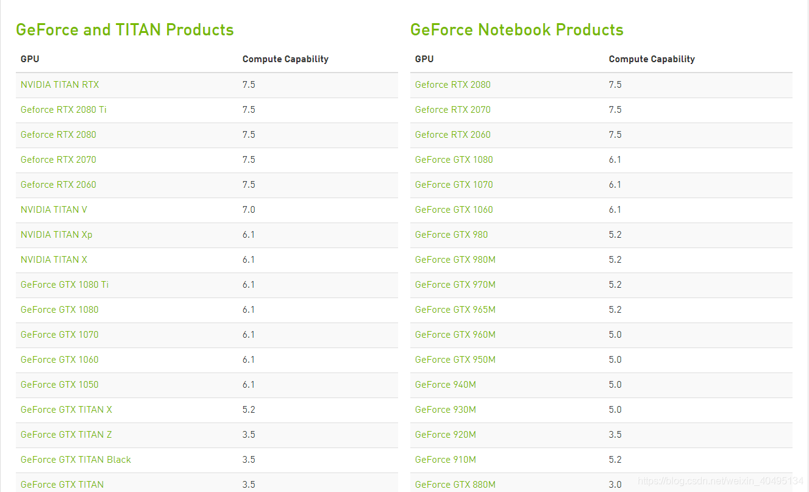This screenshot has width=809, height=492.
Task: Select the 5.0 value in GeForce 940M row
Action: tap(615, 385)
